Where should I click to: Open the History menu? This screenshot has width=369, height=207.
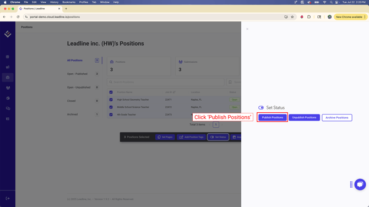click(54, 2)
